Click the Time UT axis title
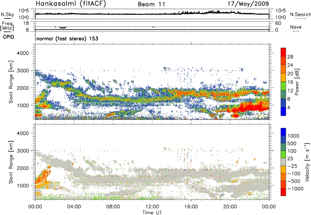 pos(152,212)
